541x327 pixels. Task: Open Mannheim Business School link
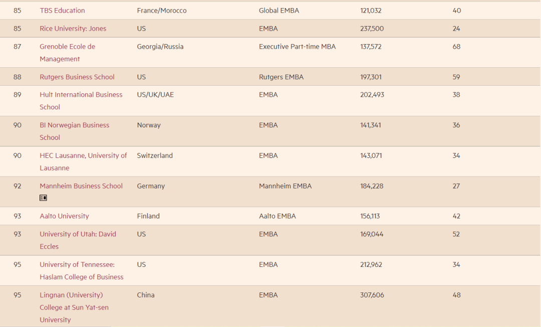(x=81, y=186)
